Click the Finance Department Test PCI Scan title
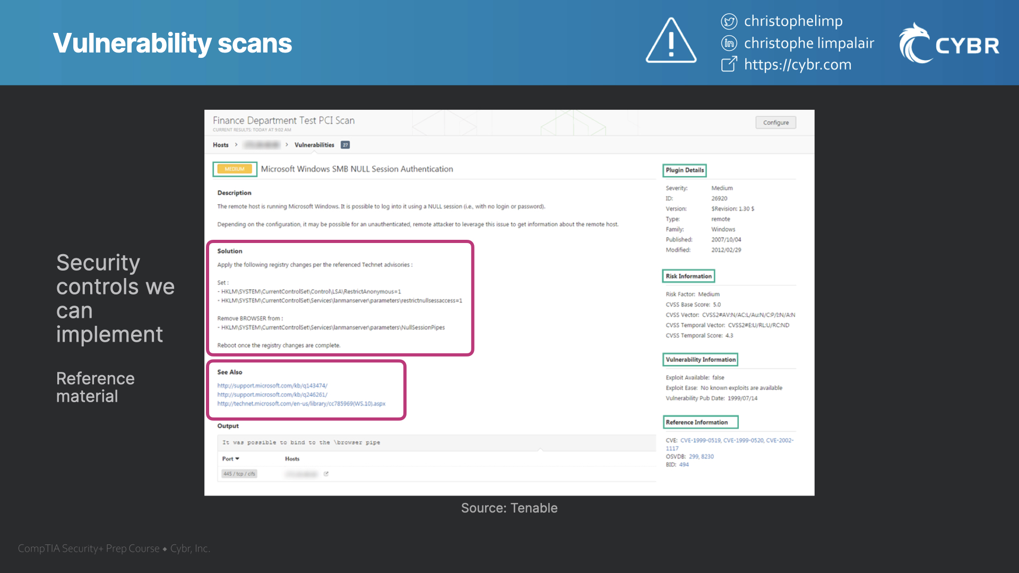 tap(283, 120)
